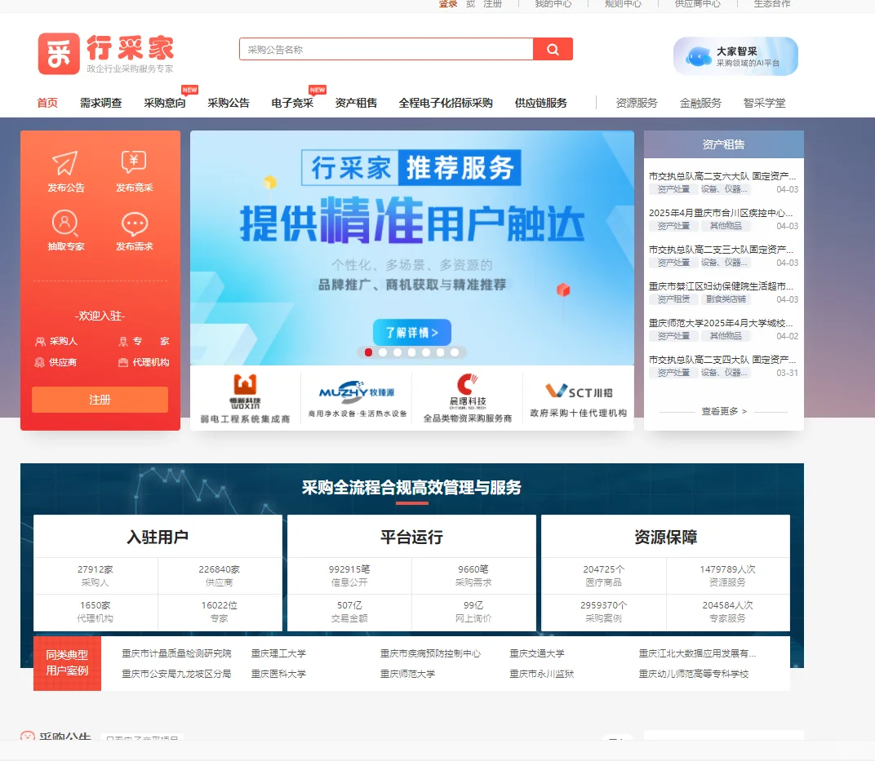This screenshot has height=761, width=875.
Task: Select the third carousel dot
Action: click(398, 352)
